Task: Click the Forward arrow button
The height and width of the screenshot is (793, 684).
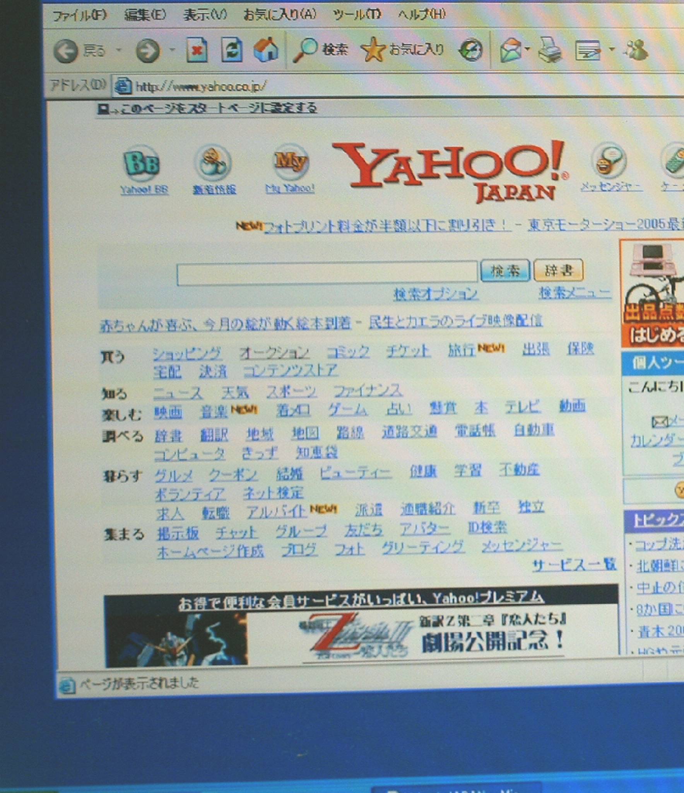Action: [148, 51]
